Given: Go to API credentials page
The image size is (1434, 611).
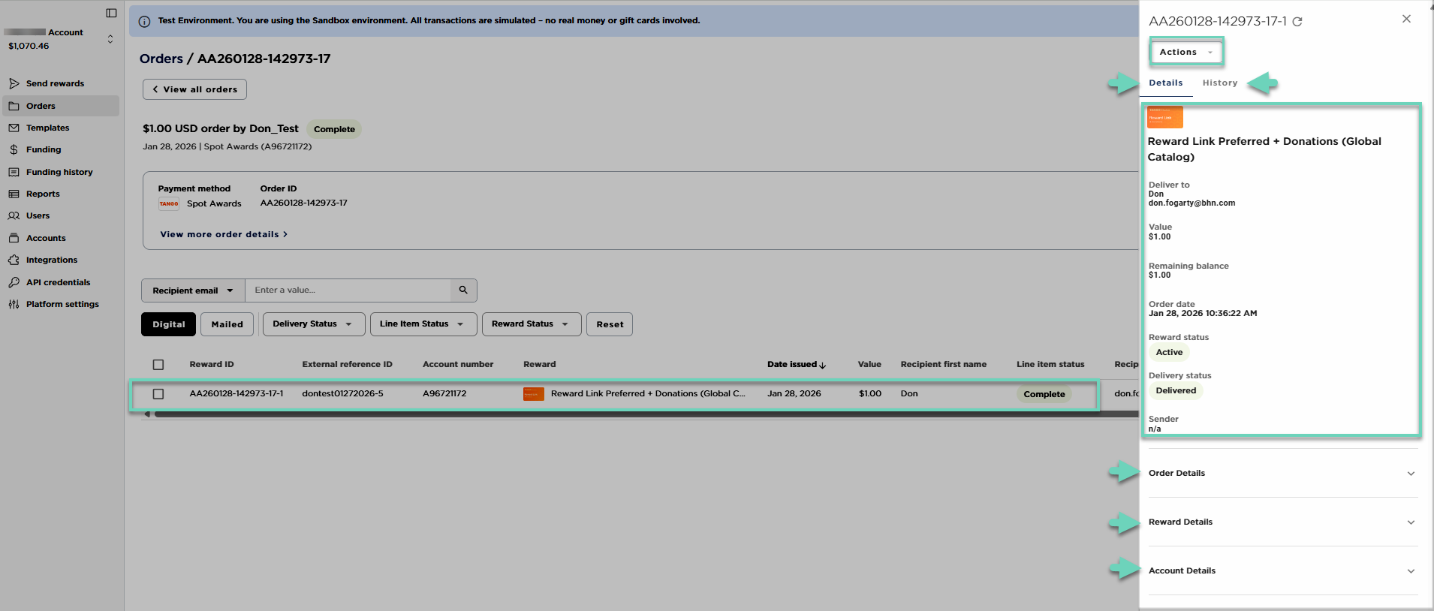Looking at the screenshot, I should tap(58, 282).
